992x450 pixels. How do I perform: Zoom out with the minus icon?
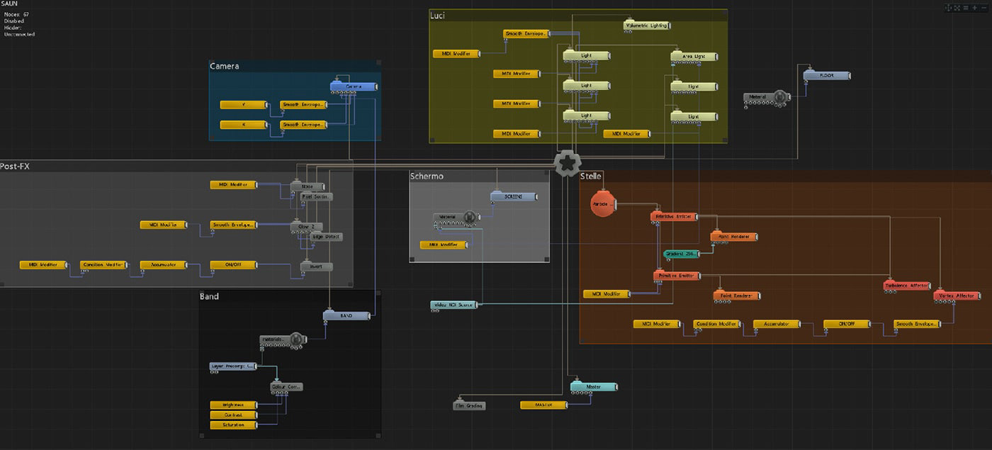[x=984, y=8]
